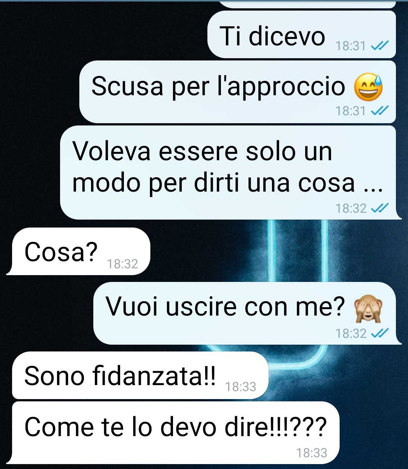Select the 'Voleva essere solo un modo' message
This screenshot has height=469, width=408.
point(230,173)
